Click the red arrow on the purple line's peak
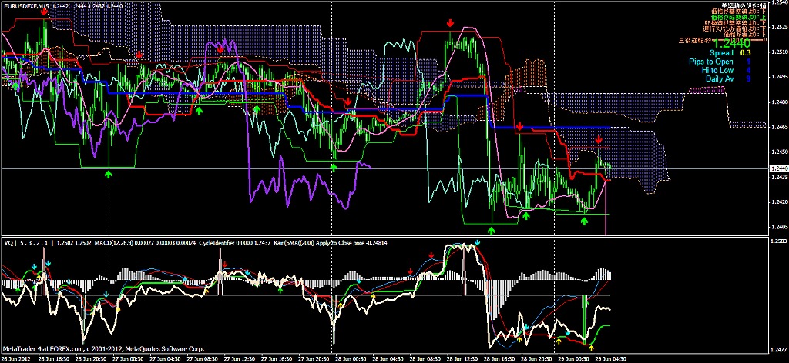This screenshot has width=789, height=363. pos(220,47)
